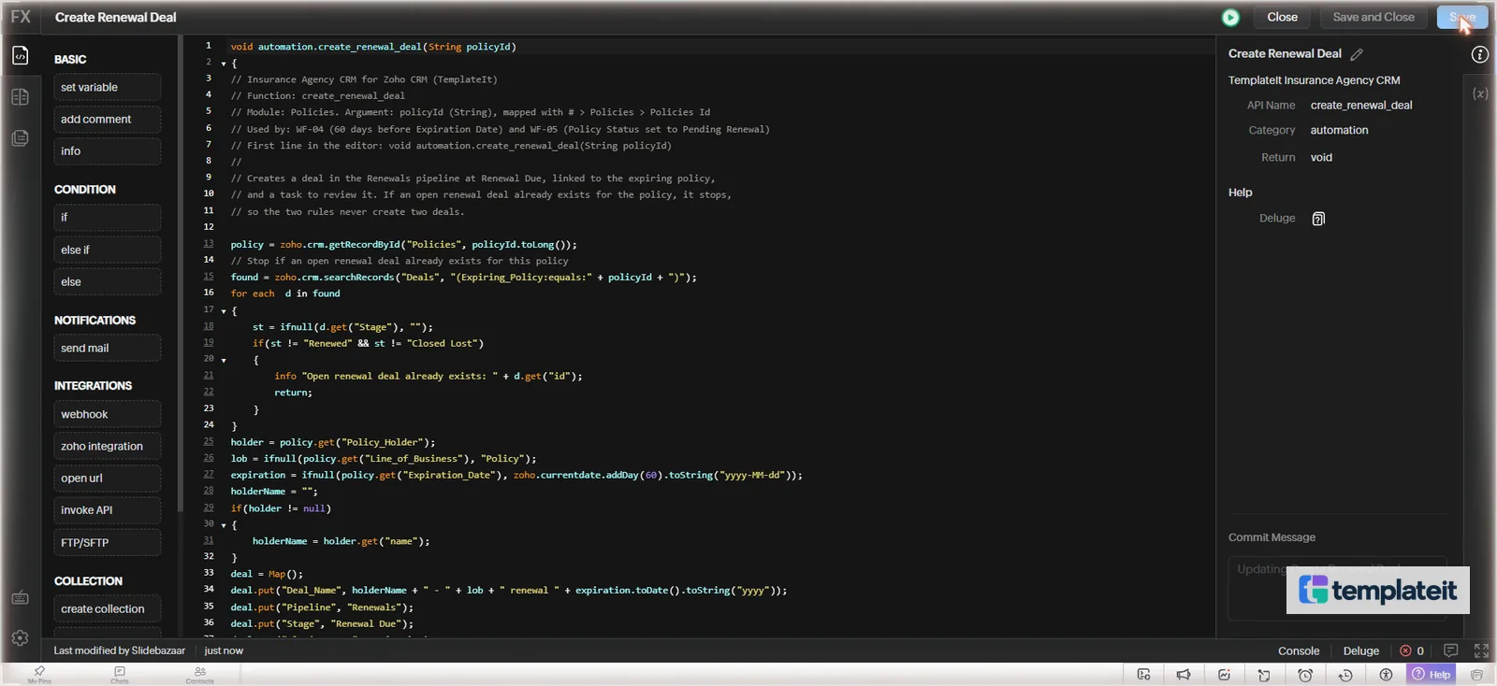Open the info icon in the right panel
Image resolution: width=1497 pixels, height=686 pixels.
coord(1480,54)
